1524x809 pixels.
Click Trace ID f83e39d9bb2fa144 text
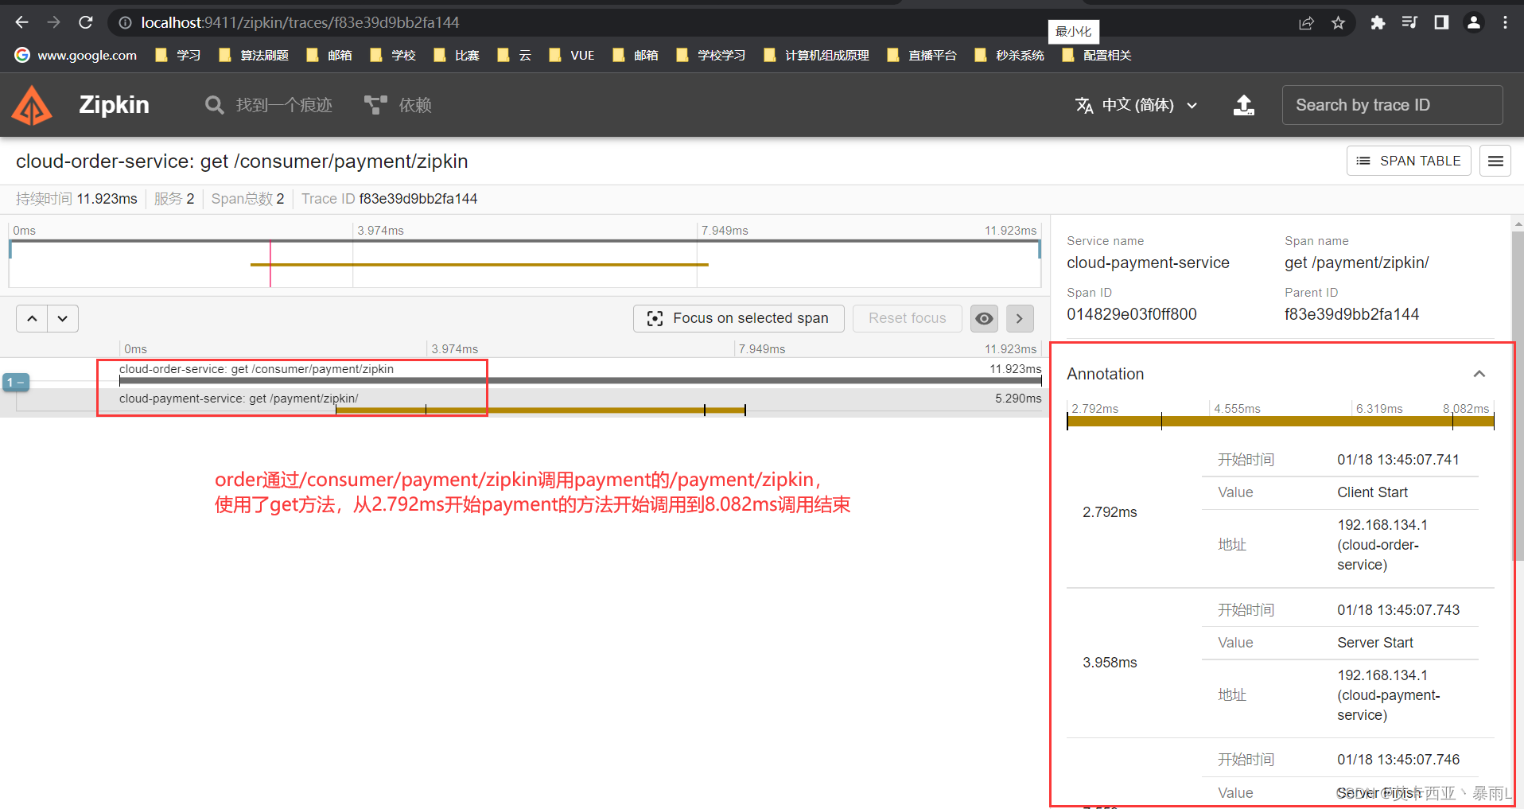tap(390, 199)
